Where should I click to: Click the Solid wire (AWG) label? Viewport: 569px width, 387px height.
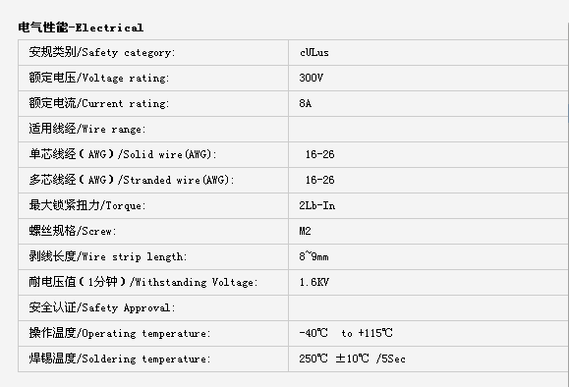(123, 154)
